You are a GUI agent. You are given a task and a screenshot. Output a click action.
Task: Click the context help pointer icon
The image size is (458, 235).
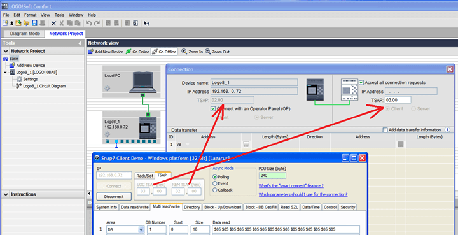click(x=147, y=24)
